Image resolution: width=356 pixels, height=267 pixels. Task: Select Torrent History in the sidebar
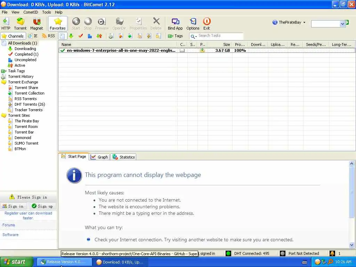tap(21, 76)
